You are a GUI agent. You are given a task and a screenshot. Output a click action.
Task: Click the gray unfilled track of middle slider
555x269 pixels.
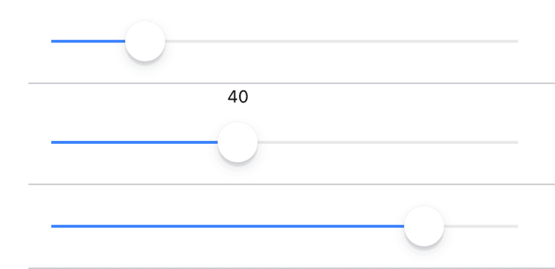point(387,142)
